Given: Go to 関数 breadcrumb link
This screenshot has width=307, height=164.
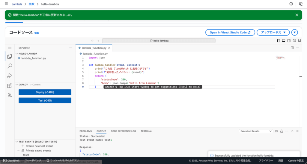Looking at the screenshot, I should 31,4.
